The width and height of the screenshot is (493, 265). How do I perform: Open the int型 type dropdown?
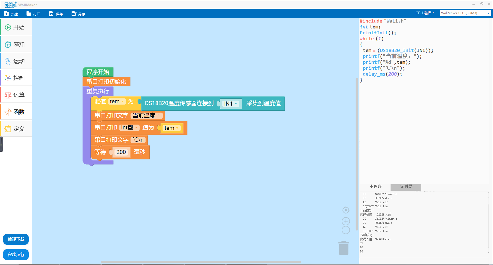point(136,128)
